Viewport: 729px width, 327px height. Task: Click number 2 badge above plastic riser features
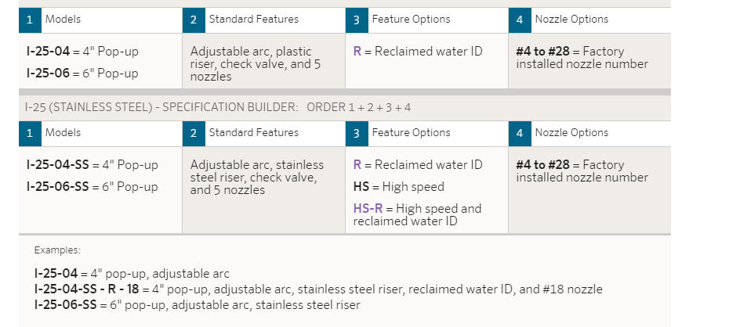pos(194,20)
